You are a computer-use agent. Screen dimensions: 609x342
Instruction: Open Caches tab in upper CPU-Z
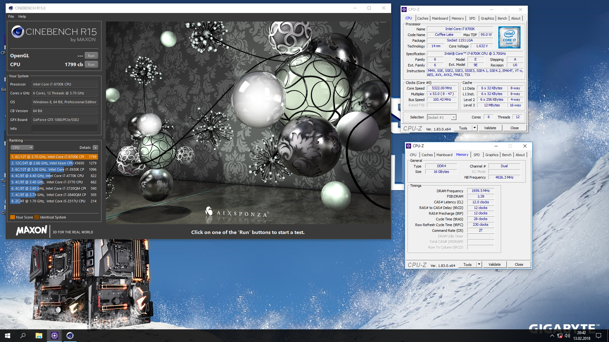point(422,18)
